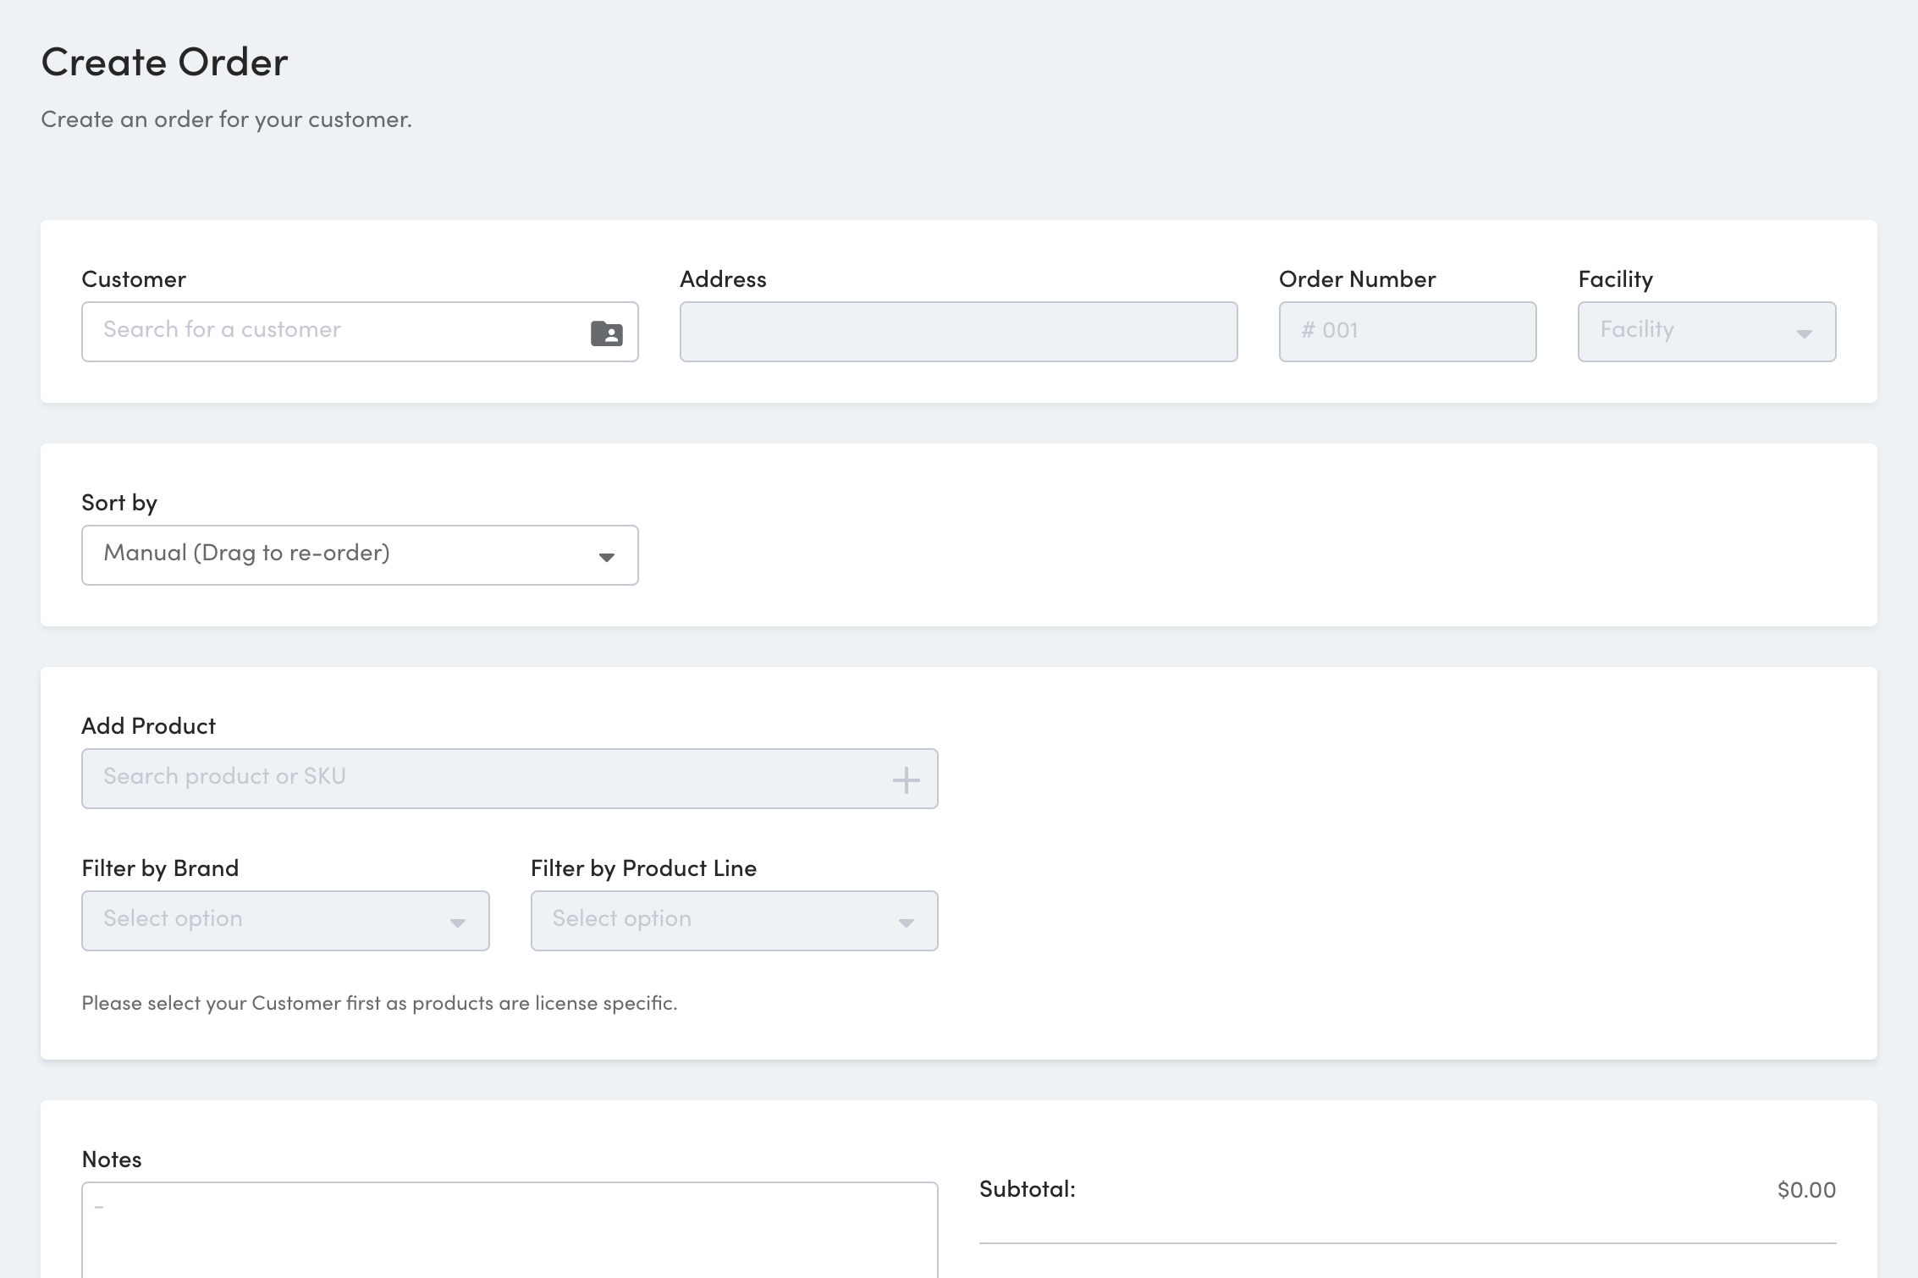Click the customer contact folder icon
Viewport: 1918px width, 1278px height.
[x=607, y=333]
